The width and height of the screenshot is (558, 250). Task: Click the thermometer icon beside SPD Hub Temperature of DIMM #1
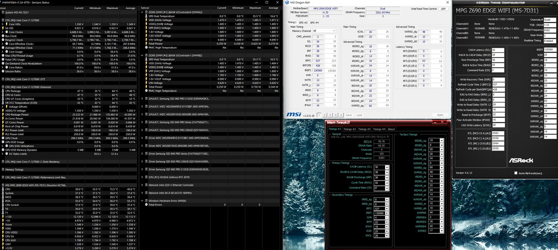pyautogui.click(x=146, y=16)
